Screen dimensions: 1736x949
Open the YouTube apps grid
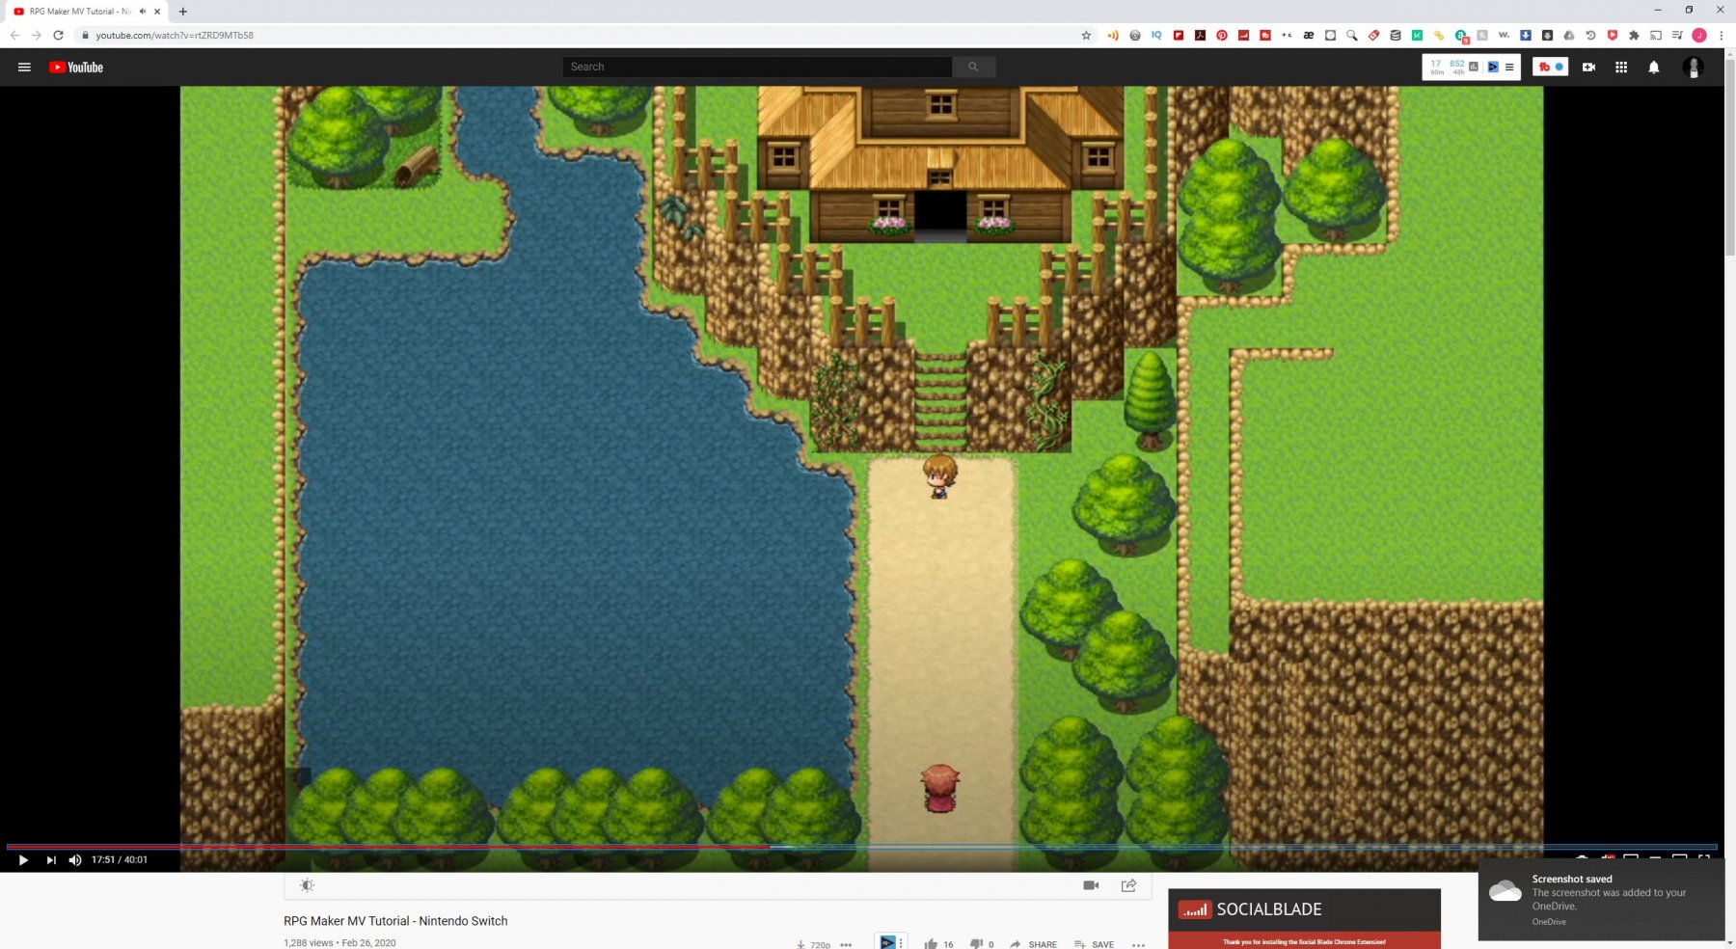[x=1621, y=67]
